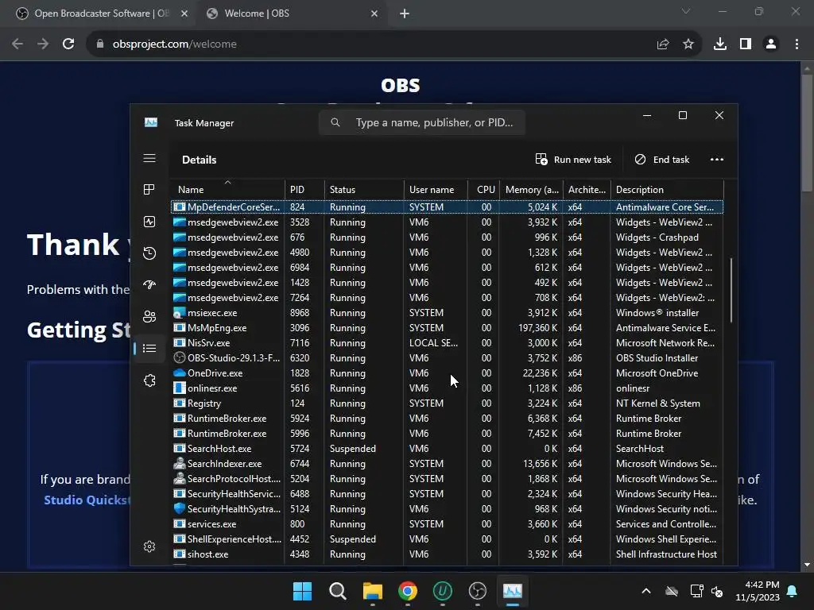Open Startup apps icon in sidebar
This screenshot has height=610, width=814.
tap(149, 285)
